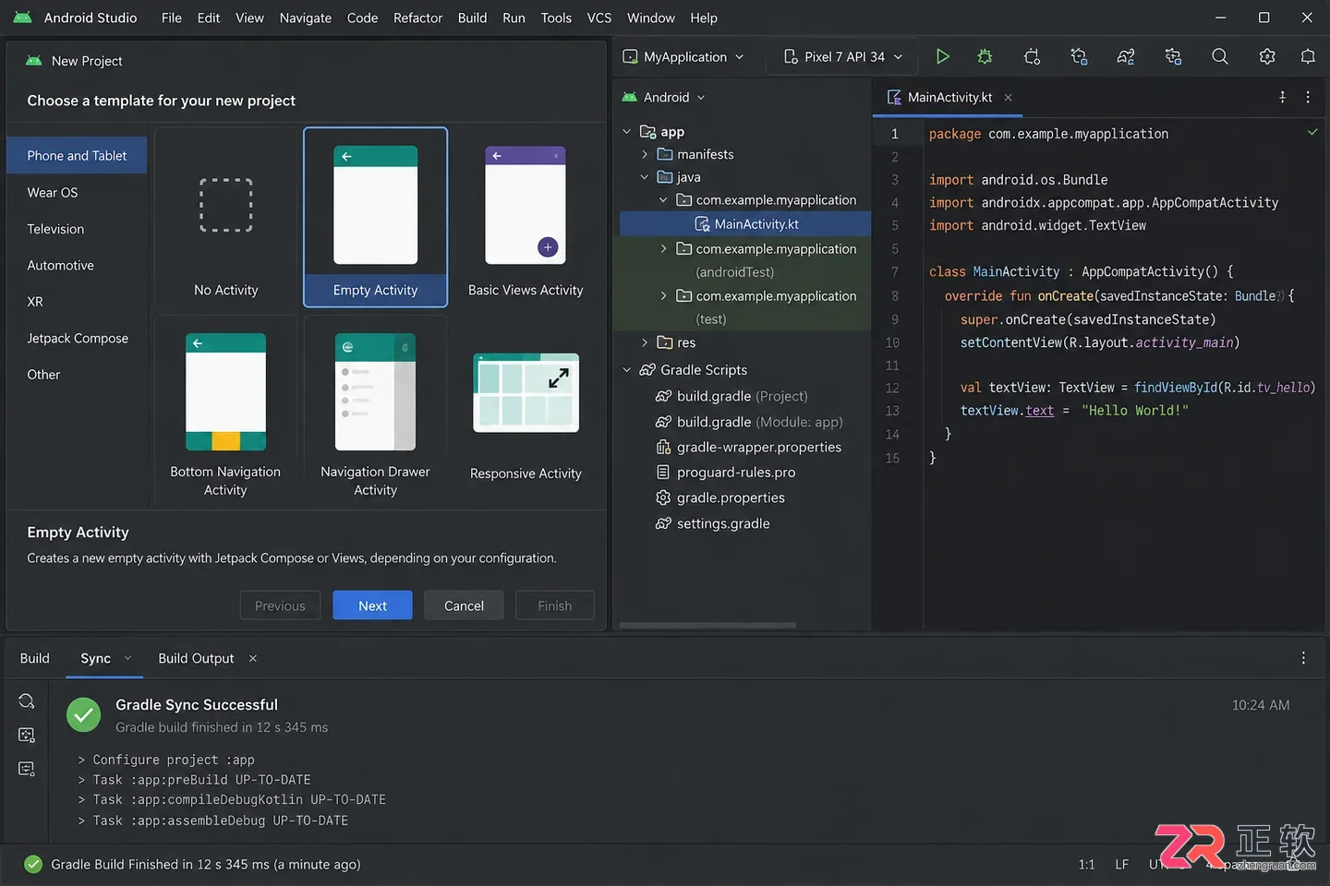Open the split editor options icon

pyautogui.click(x=1282, y=97)
